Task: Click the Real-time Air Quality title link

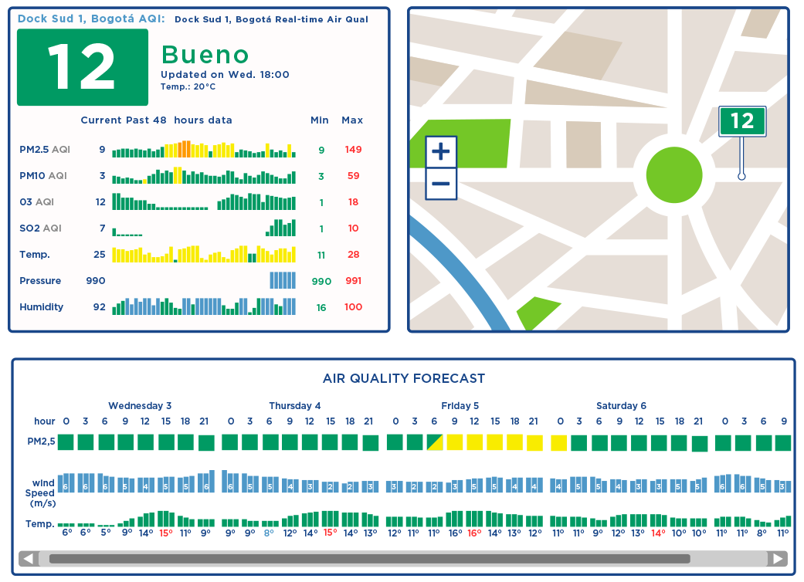Action: coord(271,19)
